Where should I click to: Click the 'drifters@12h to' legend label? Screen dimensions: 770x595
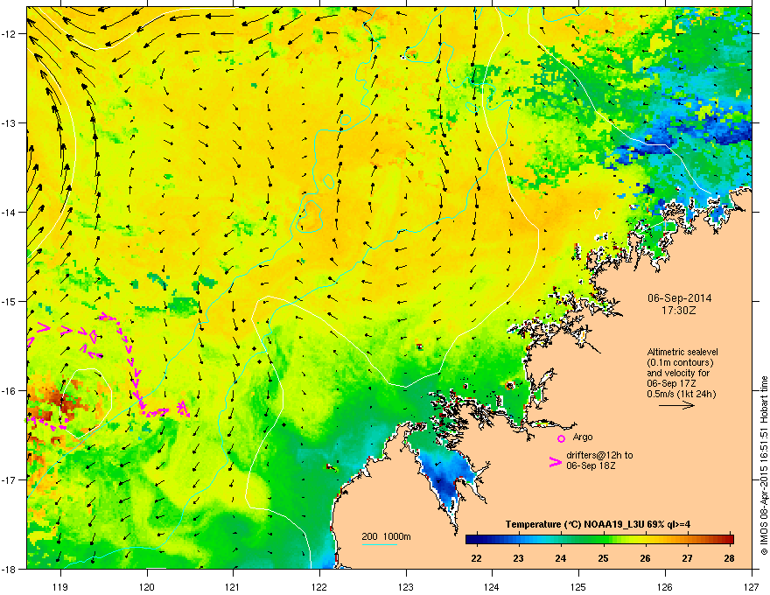click(x=599, y=456)
